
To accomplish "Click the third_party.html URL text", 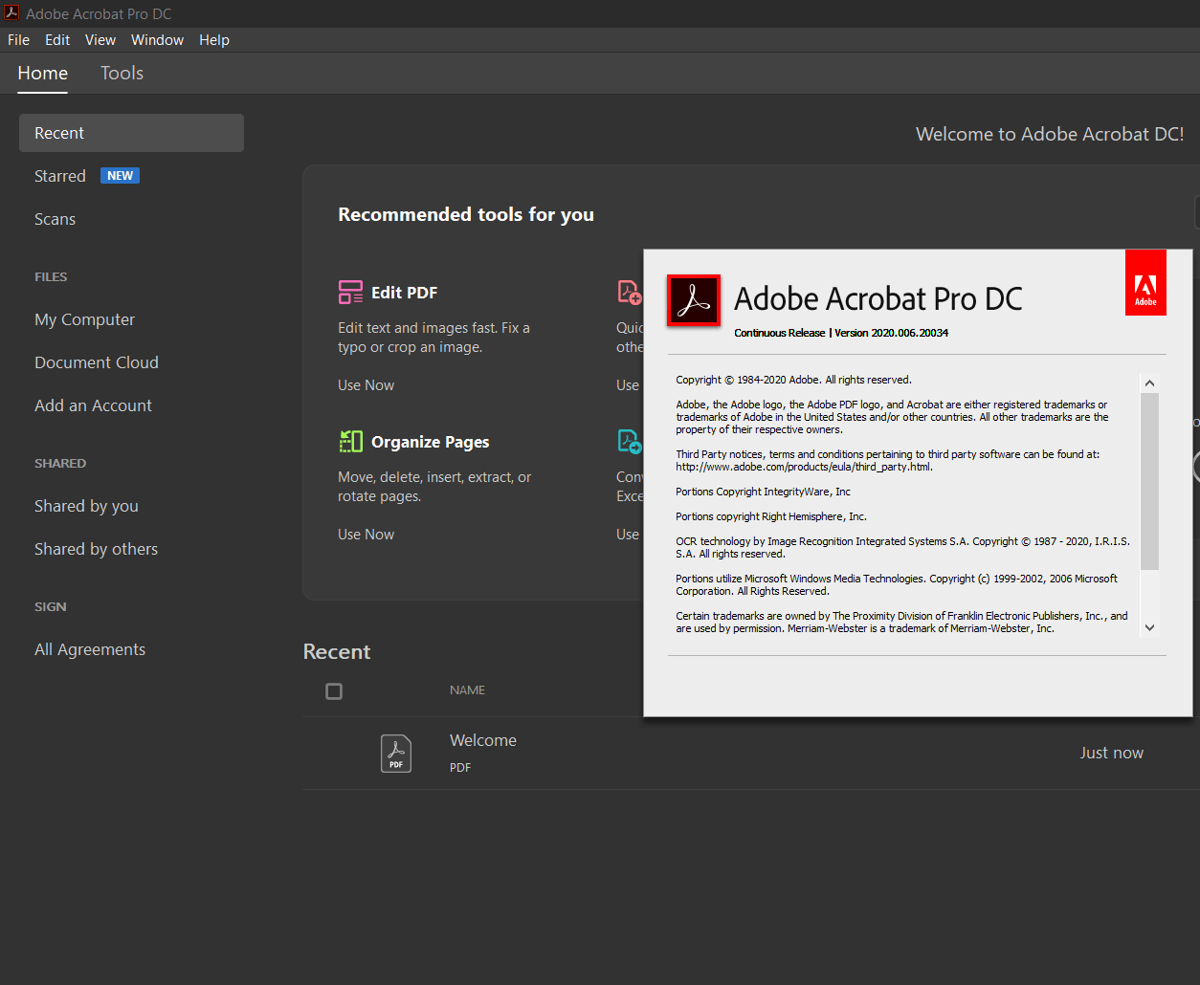I will tap(804, 467).
